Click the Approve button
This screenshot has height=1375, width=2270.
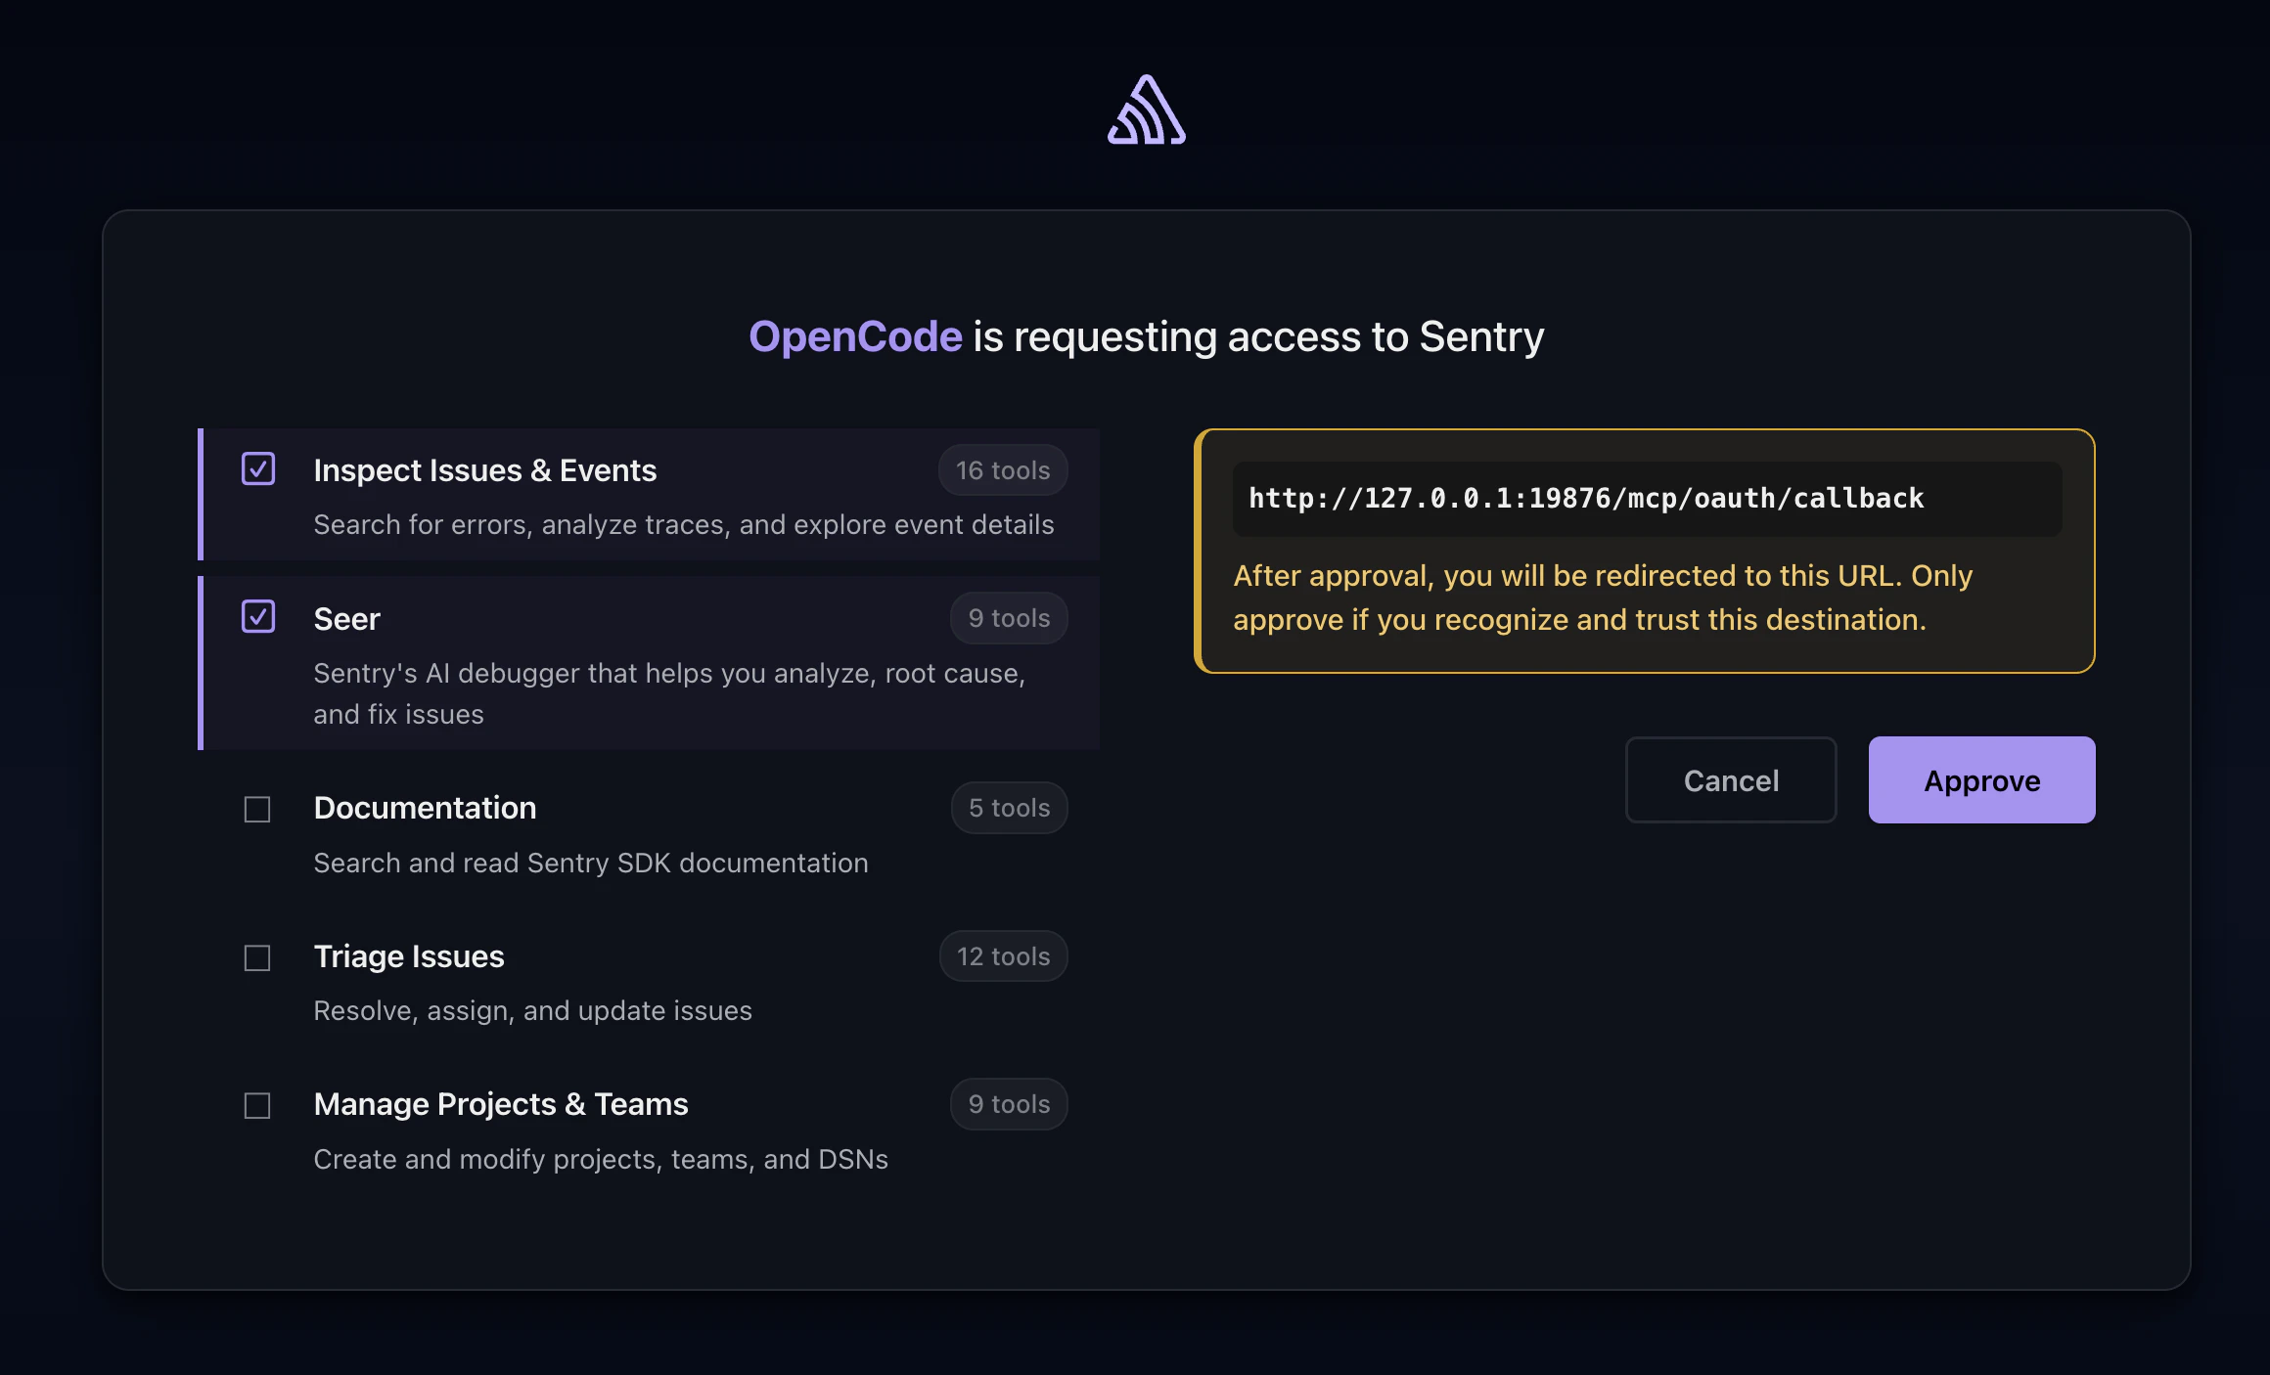1981,779
